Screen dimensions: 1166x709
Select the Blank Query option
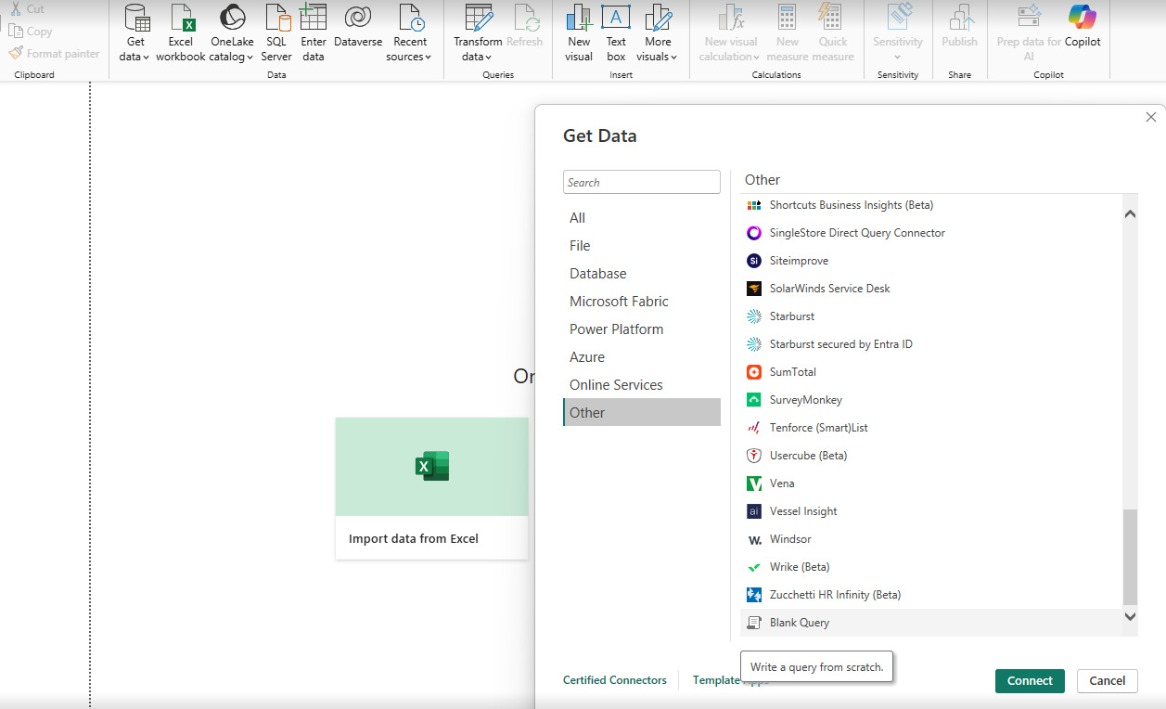(x=931, y=623)
